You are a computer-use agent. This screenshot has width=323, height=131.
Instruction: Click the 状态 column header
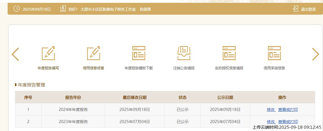coord(183,97)
